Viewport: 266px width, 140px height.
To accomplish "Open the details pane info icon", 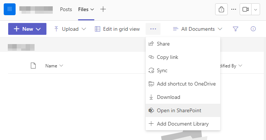I will [x=253, y=29].
